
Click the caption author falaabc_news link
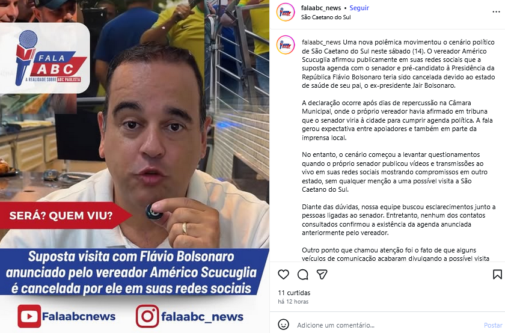click(x=322, y=42)
